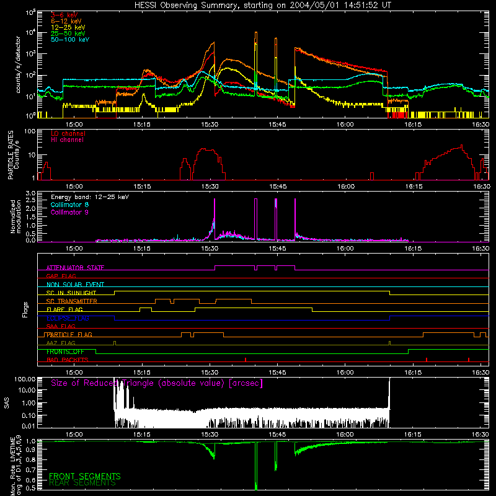
Task: Click the HESSI Observing Summary title
Action: [263, 6]
